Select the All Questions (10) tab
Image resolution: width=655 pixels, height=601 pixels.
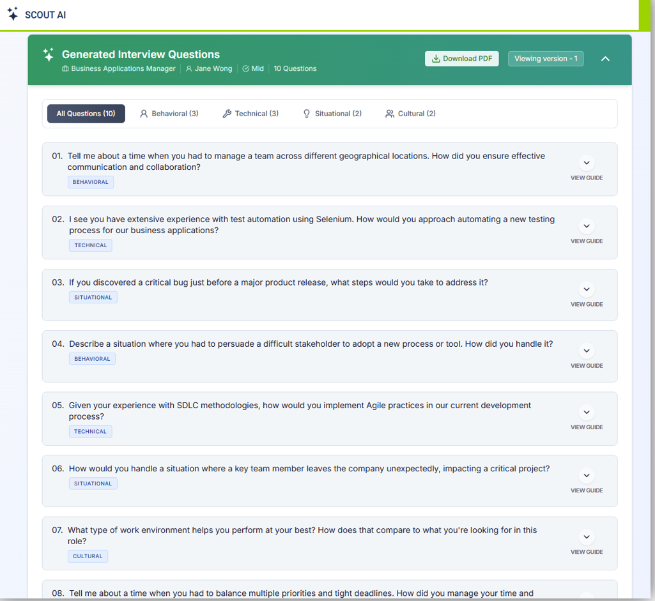tap(86, 114)
